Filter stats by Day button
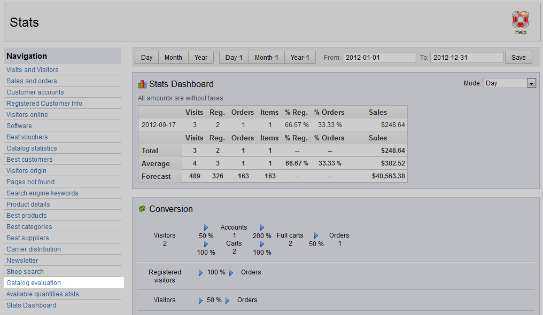The height and width of the screenshot is (315, 543). 146,58
